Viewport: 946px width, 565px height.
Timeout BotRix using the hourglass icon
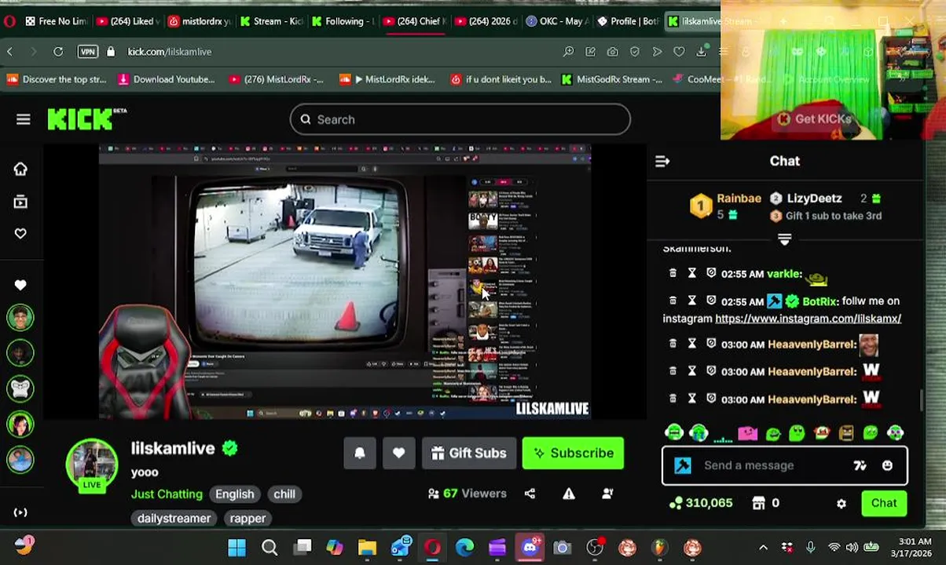tap(691, 301)
